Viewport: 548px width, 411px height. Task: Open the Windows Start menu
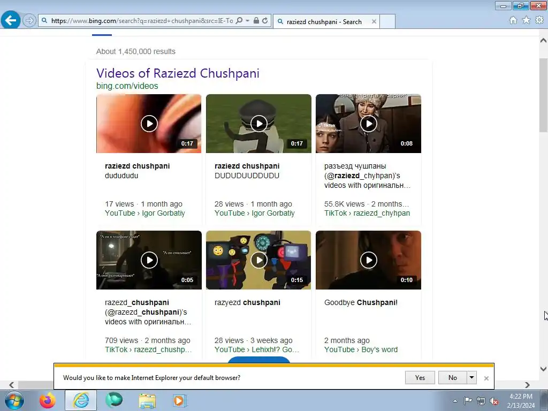tap(14, 400)
